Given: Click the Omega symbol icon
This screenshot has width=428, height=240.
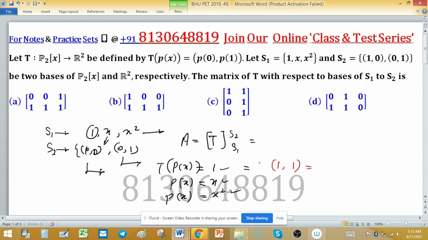Looking at the screenshot, I should pos(34,4).
